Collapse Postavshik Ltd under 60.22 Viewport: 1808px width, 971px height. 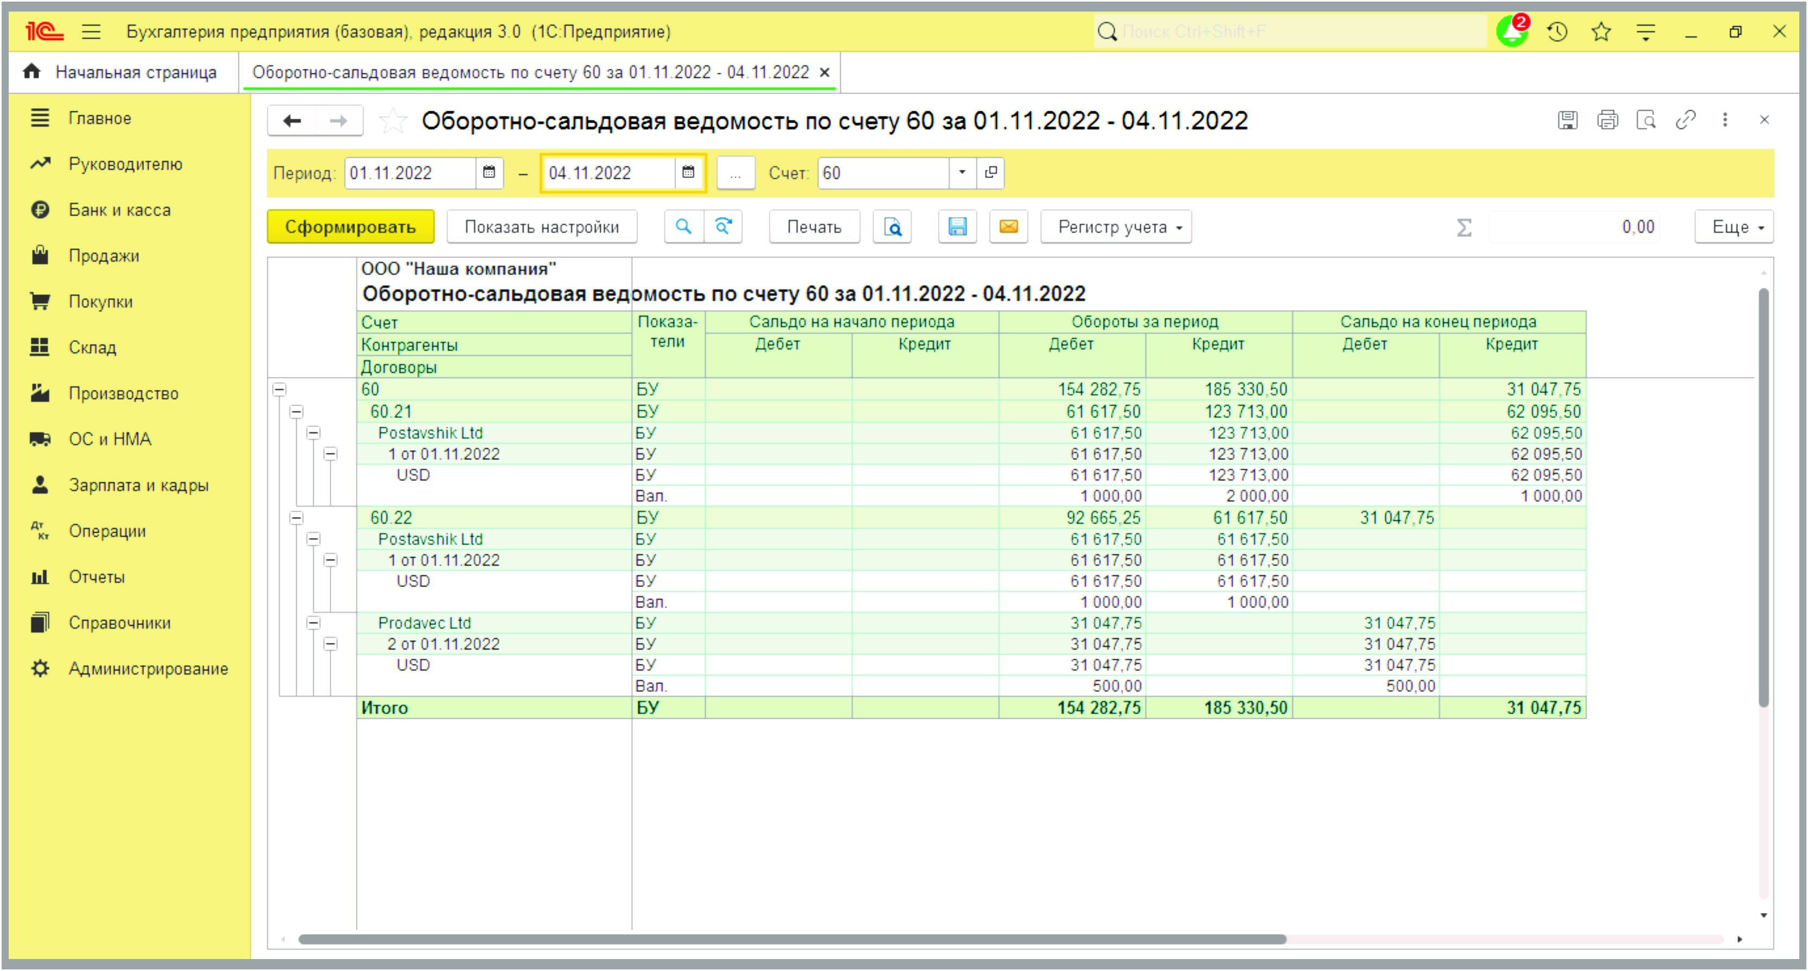tap(313, 539)
